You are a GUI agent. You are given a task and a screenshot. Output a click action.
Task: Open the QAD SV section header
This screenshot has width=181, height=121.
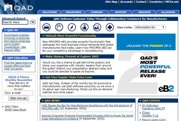pyautogui.click(x=19, y=30)
